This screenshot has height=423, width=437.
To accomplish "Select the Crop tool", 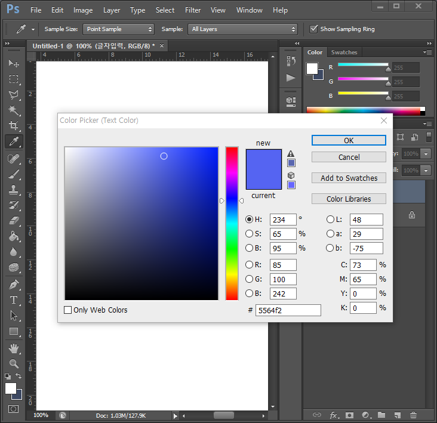I will (x=14, y=126).
